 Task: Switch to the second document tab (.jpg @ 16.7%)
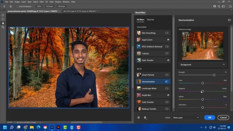tap(80, 11)
